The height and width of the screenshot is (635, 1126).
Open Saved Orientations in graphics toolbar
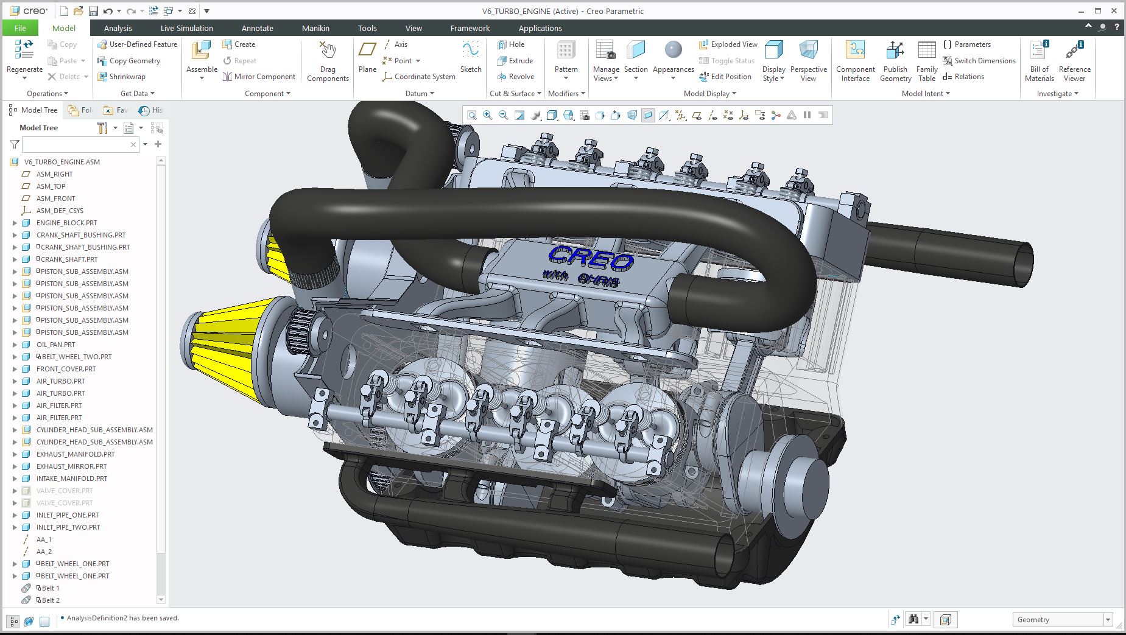568,115
